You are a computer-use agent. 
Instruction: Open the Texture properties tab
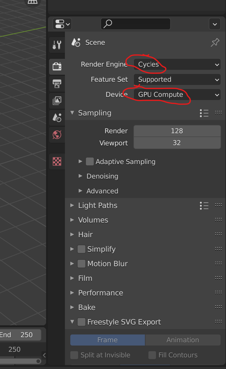click(57, 161)
